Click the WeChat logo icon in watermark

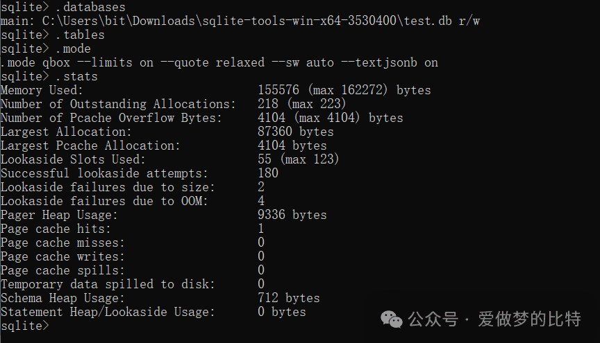392,319
